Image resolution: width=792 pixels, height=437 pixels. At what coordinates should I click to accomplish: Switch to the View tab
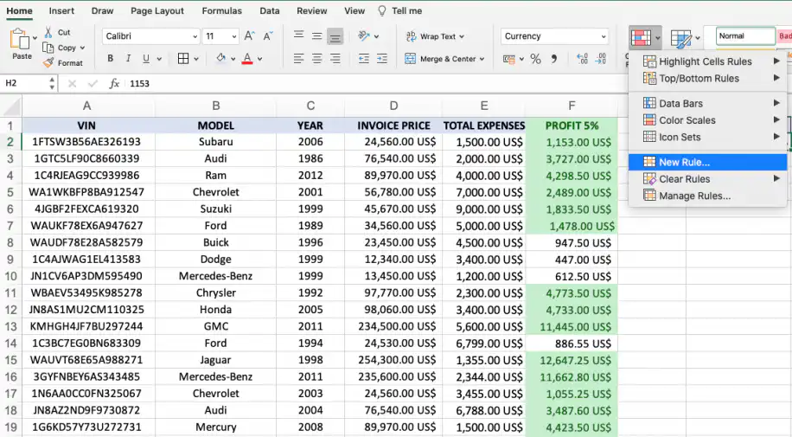click(354, 10)
